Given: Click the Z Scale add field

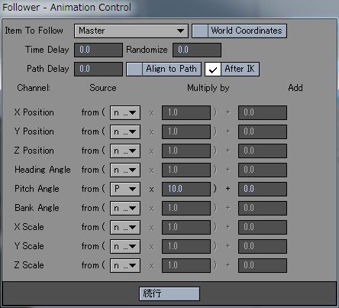Looking at the screenshot, I should (x=263, y=265).
